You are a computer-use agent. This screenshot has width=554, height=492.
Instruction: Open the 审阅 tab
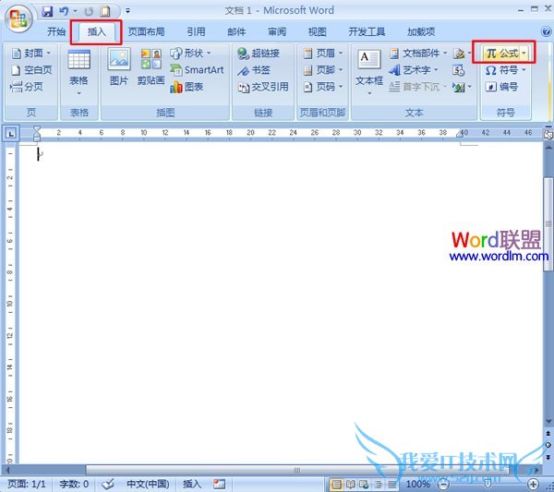277,31
